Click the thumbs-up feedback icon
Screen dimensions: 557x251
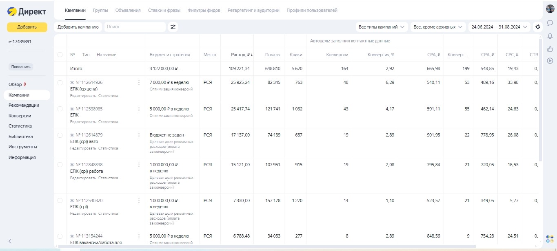tap(550, 48)
